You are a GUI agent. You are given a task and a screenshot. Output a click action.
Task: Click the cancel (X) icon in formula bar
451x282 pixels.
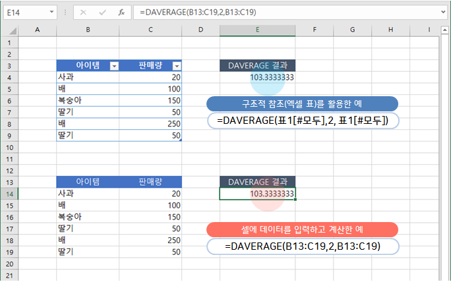[83, 13]
